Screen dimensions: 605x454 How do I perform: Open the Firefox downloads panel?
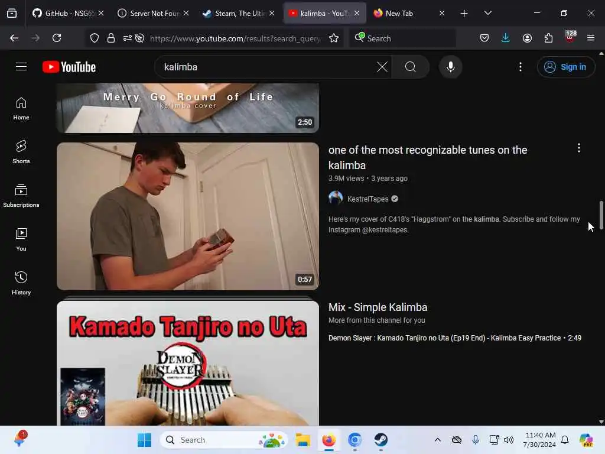[506, 38]
